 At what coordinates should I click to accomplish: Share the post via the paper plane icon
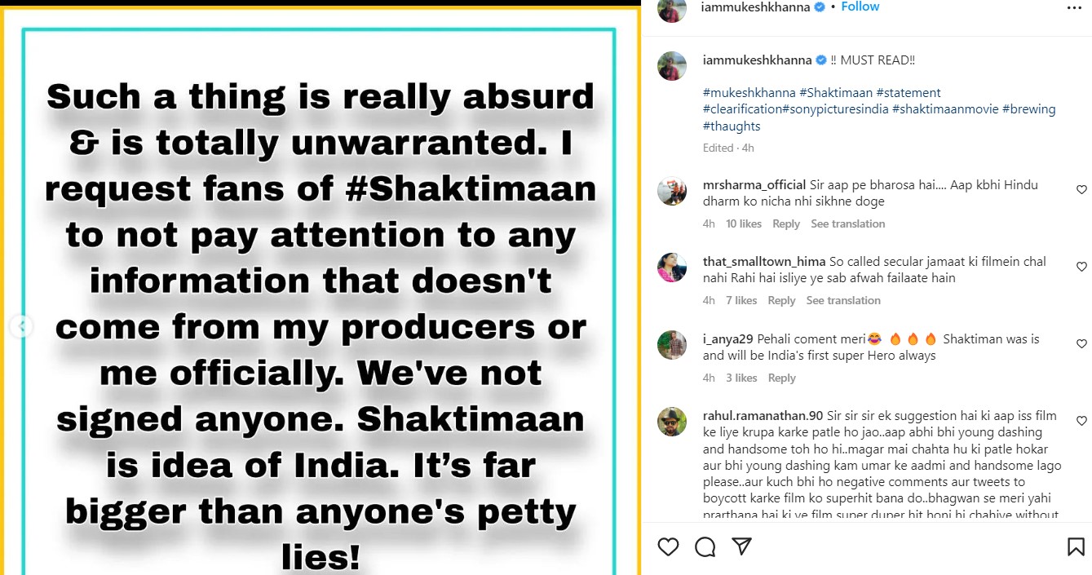741,546
